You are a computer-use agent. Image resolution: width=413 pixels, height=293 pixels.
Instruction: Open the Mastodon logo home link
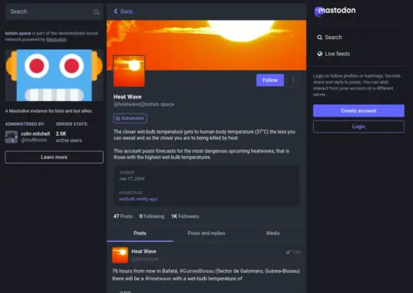pyautogui.click(x=335, y=11)
